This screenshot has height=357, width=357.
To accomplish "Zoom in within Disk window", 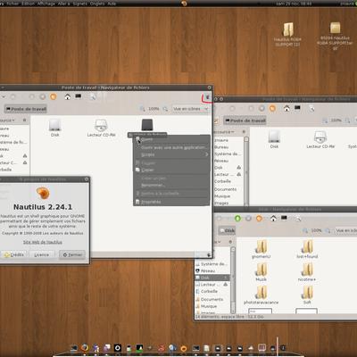I will [x=328, y=230].
